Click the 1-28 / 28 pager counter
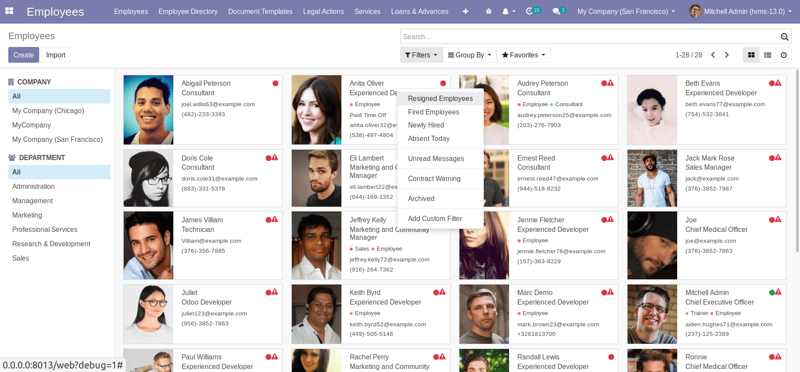Image resolution: width=800 pixels, height=372 pixels. coord(689,55)
